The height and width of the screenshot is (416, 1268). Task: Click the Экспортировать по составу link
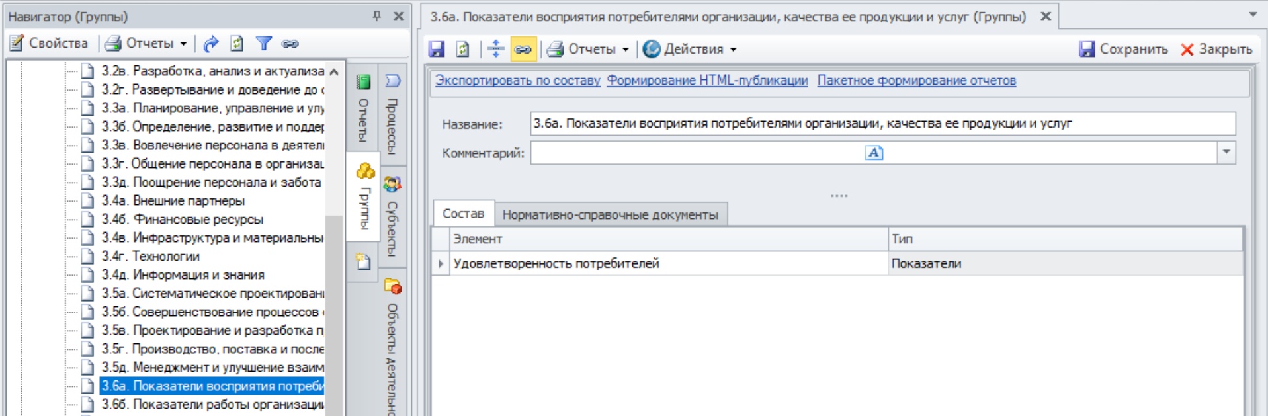[517, 81]
